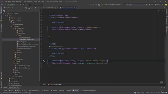Viewport: 168px width, 94px height.
Task: Select AuraGameplayTags.cpp file
Action: coord(23,68)
